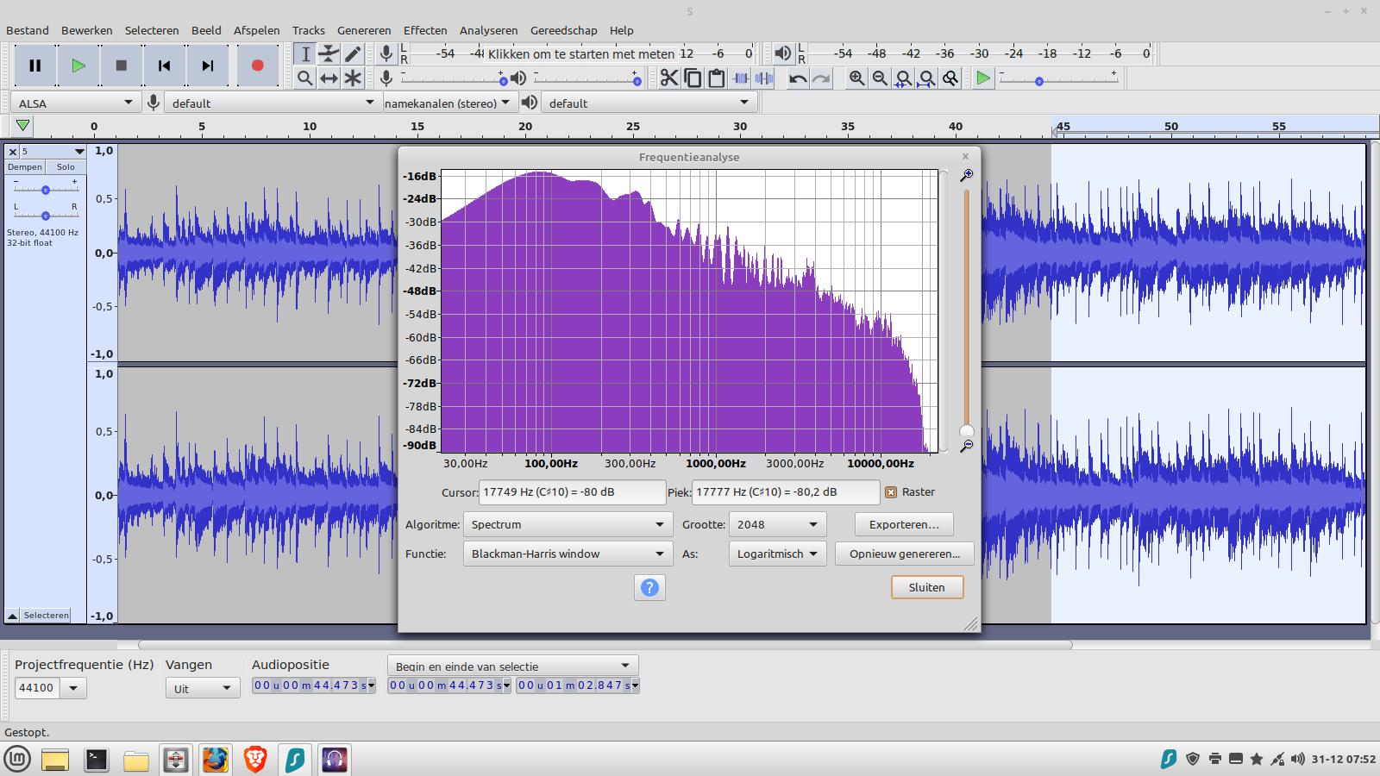Open the Bewerken menu

(x=87, y=30)
